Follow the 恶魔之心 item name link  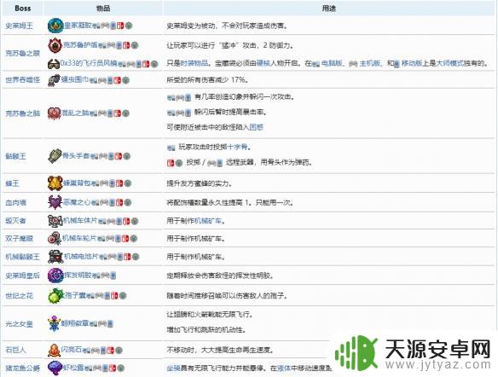tap(77, 202)
